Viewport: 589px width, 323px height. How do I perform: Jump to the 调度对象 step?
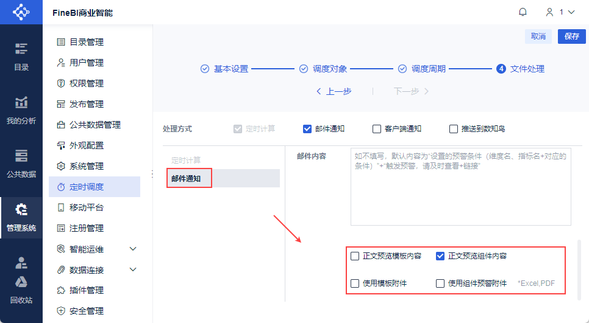[330, 69]
